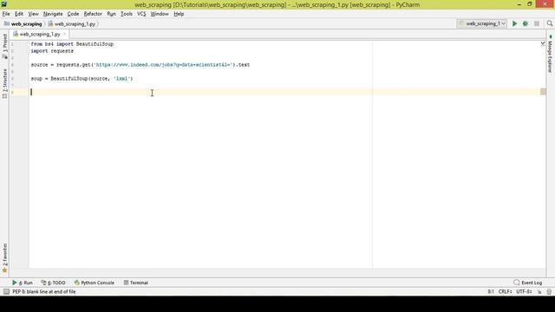
Task: Click the green inspection checkmark indicator
Action: [543, 44]
